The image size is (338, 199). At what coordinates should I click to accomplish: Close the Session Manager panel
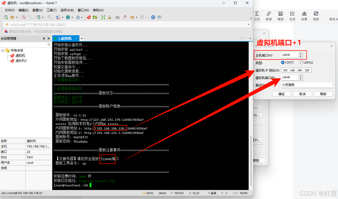click(49, 38)
